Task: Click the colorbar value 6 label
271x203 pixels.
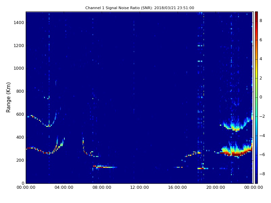Action: 261,40
